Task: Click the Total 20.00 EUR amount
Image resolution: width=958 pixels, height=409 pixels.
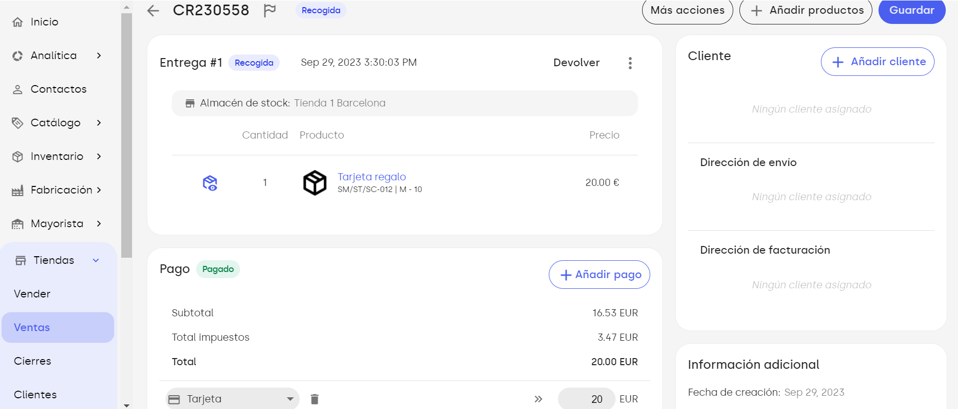Action: click(615, 362)
